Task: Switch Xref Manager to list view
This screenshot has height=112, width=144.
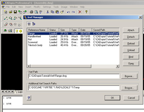Action: 29,24
